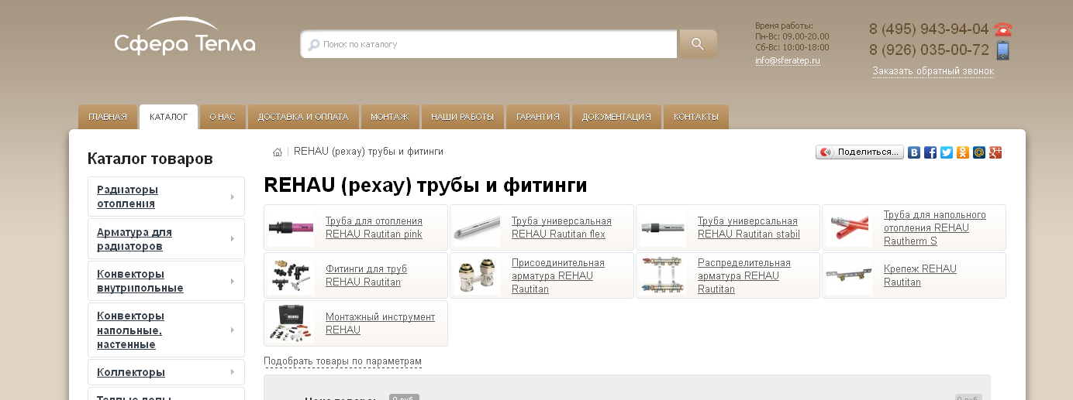Image resolution: width=1073 pixels, height=400 pixels.
Task: Open Фитинги для труб REHAU link
Action: click(366, 275)
